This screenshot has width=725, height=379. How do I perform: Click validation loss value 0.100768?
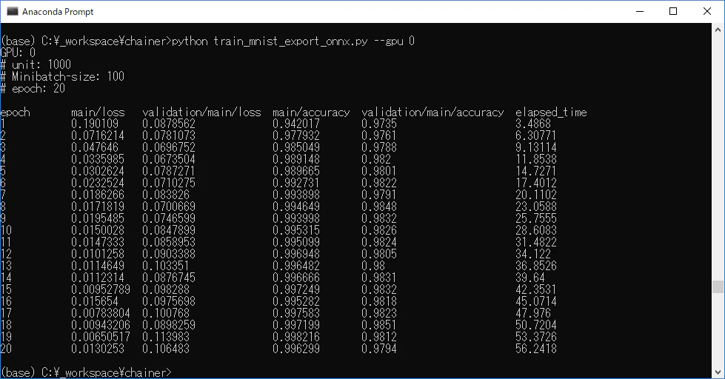click(166, 313)
